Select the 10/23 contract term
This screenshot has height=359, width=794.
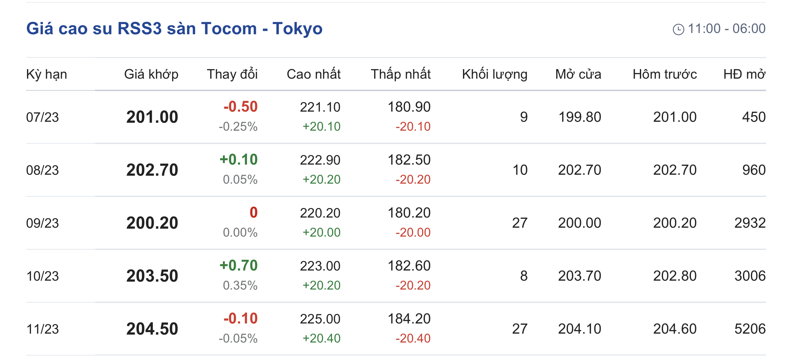(42, 276)
